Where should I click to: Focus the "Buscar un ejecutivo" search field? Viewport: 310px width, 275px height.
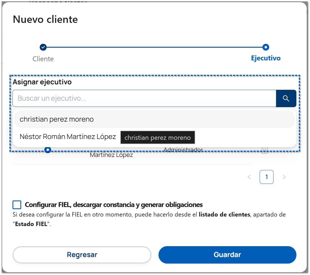pyautogui.click(x=144, y=98)
